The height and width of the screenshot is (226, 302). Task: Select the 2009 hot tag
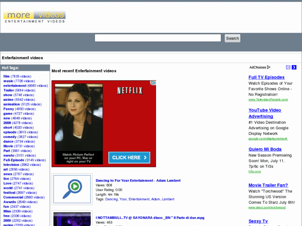[x=7, y=221]
